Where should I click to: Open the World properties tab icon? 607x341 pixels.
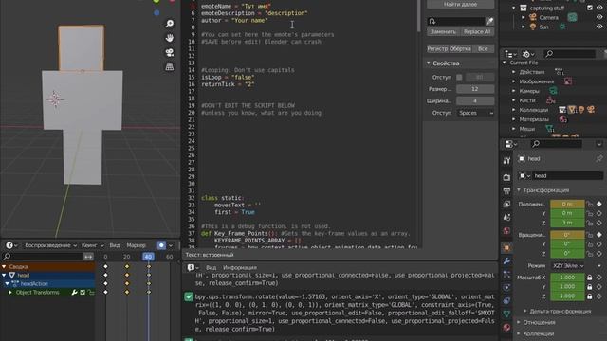click(x=506, y=231)
